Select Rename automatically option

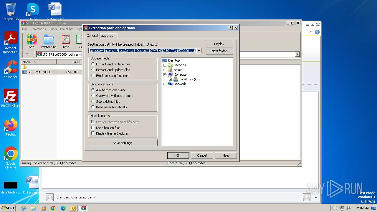click(109, 107)
